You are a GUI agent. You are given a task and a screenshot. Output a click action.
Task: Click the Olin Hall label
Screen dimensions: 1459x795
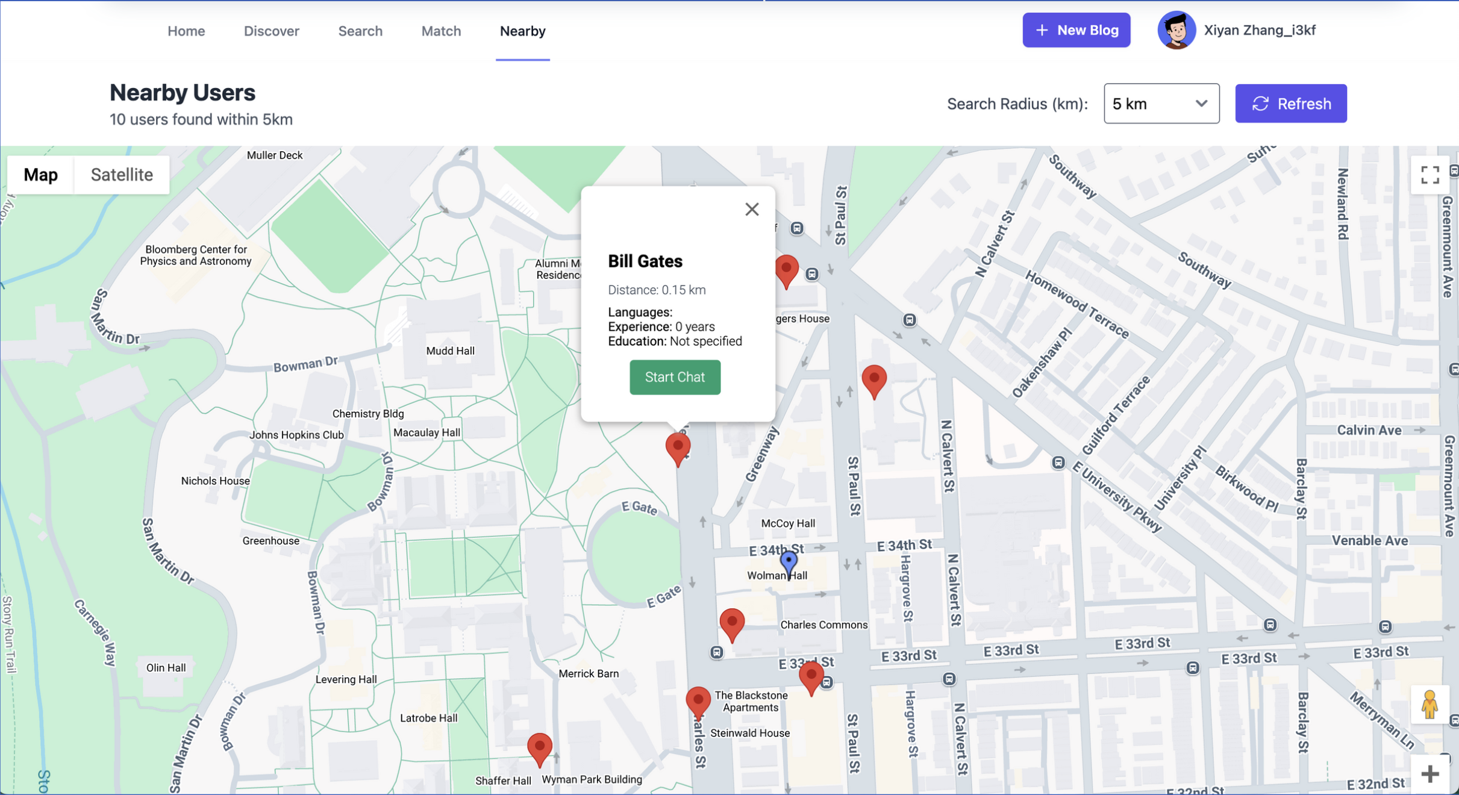pyautogui.click(x=166, y=667)
